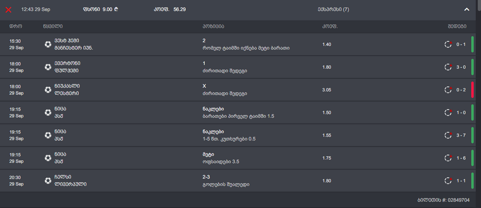This screenshot has height=208, width=481.
Task: Click the soccer ball icon for Chelsea vs Liverpool
Action: pos(47,180)
